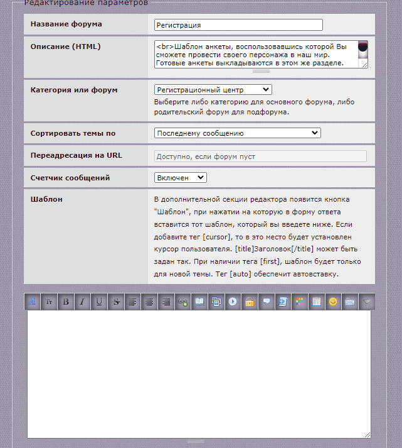Insert hidden text with lock icon
The width and height of the screenshot is (402, 448).
pos(250,302)
